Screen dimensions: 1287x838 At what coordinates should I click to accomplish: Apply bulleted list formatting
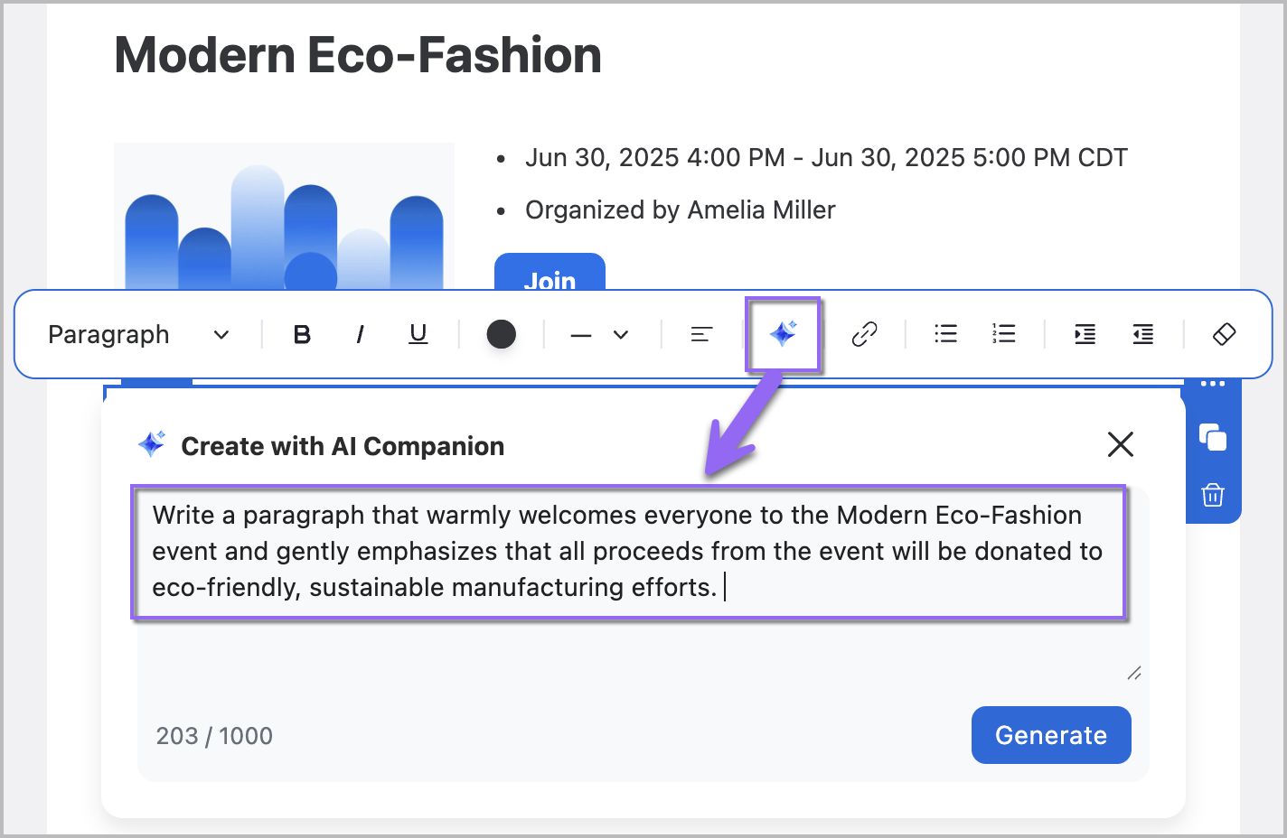pyautogui.click(x=945, y=335)
